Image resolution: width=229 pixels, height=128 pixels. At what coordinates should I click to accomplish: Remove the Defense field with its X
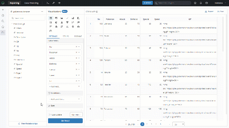tap(76, 64)
